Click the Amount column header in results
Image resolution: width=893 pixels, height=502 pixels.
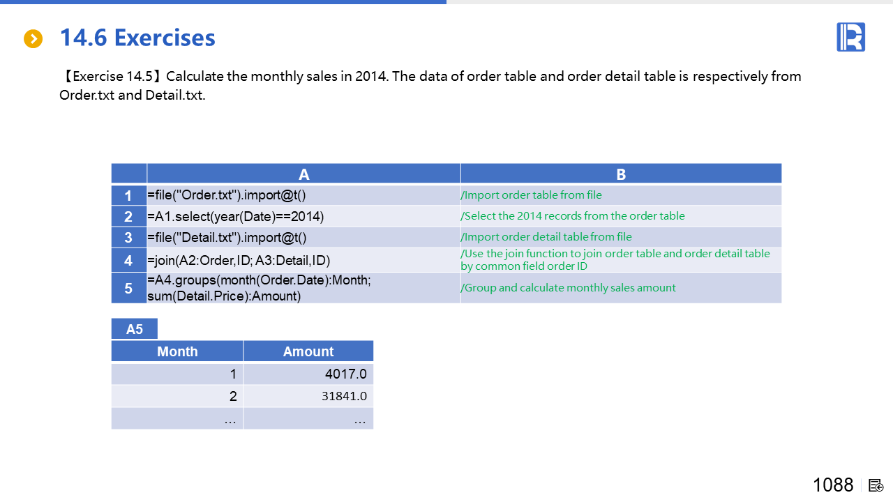pyautogui.click(x=308, y=351)
